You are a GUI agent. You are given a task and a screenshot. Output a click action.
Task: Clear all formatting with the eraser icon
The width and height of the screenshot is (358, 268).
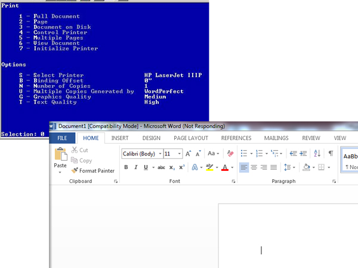pyautogui.click(x=229, y=154)
